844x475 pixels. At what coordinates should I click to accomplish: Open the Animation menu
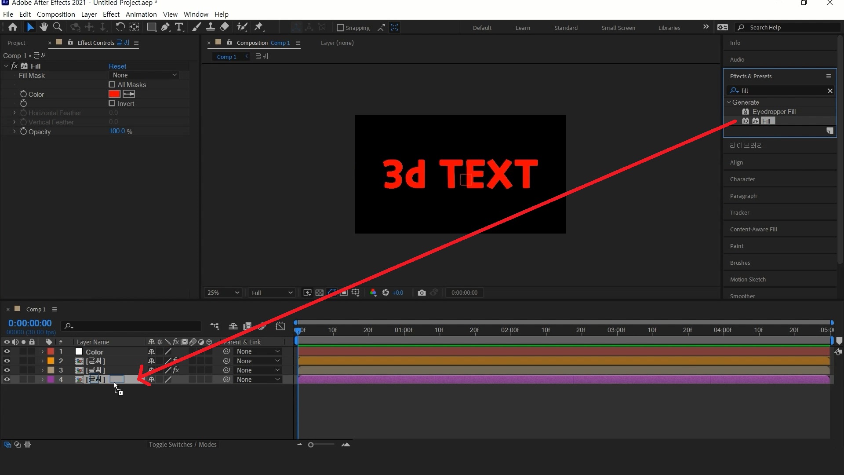tap(141, 15)
